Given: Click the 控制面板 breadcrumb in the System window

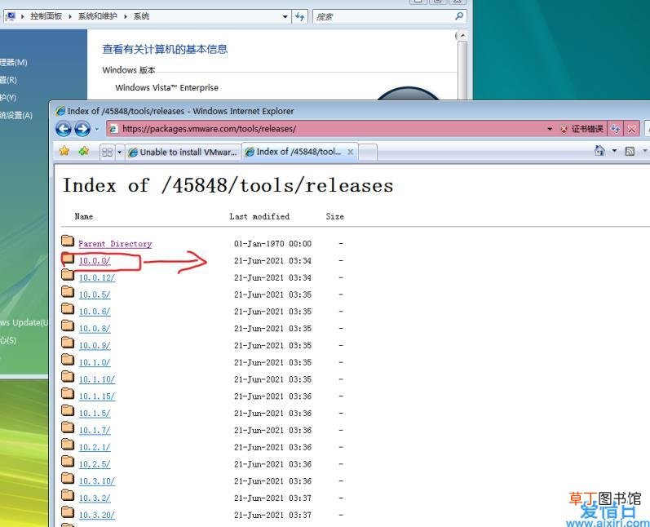Looking at the screenshot, I should [x=46, y=16].
